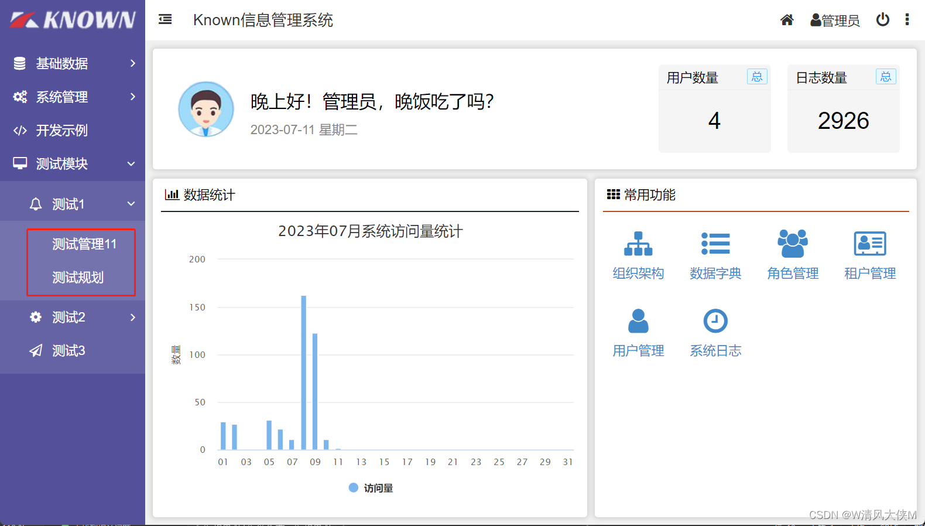Expand 系统管理 with its chevron arrow
The height and width of the screenshot is (526, 925).
tap(133, 97)
